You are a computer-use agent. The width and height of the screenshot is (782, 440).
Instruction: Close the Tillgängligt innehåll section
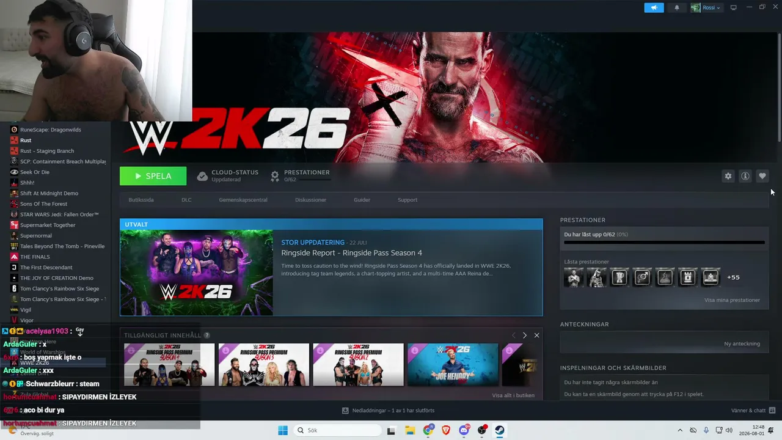(536, 335)
